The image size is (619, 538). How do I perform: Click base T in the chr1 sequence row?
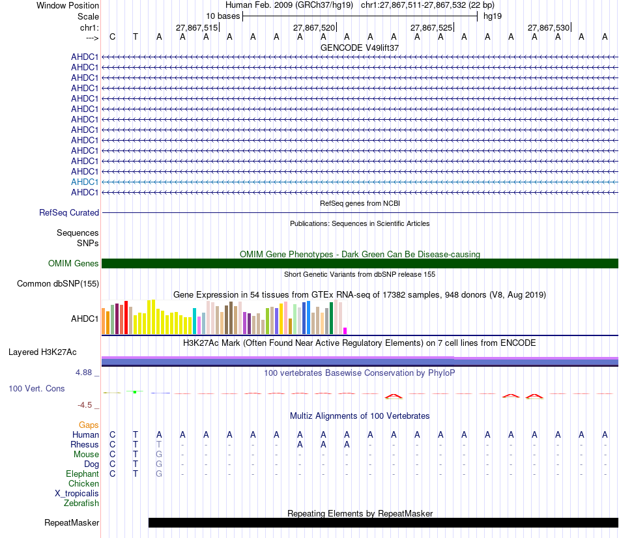point(136,37)
